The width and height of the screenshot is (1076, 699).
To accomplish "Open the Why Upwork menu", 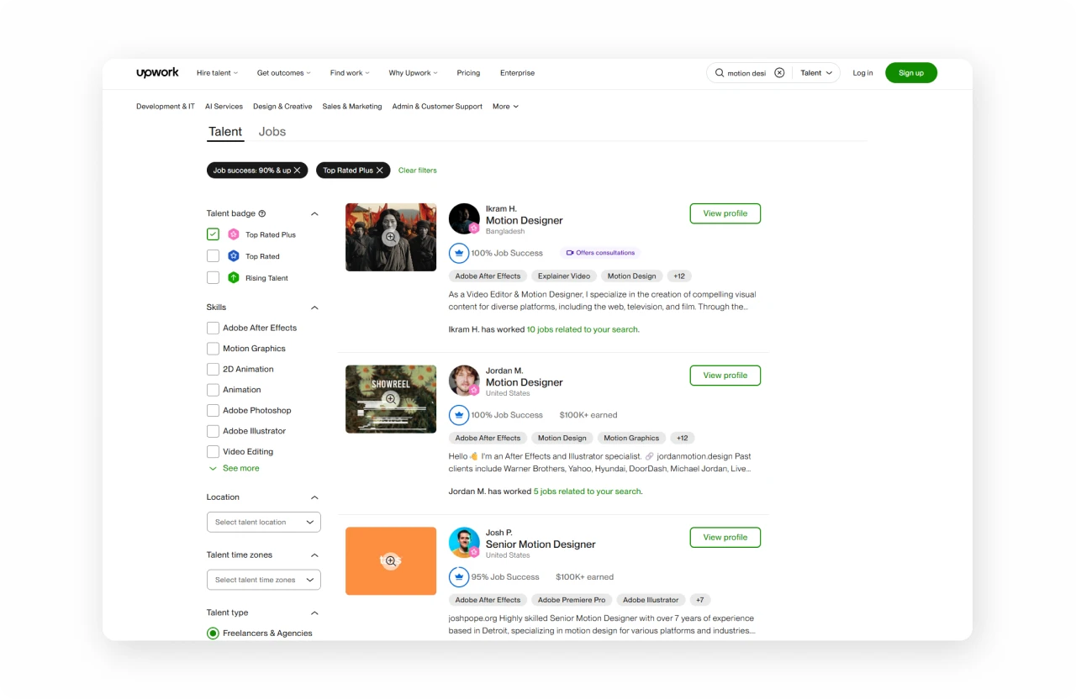I will click(x=414, y=73).
